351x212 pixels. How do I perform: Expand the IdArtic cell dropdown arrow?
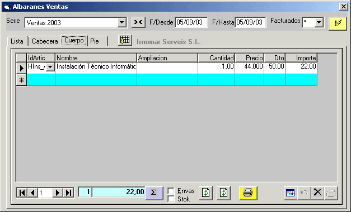[50, 67]
